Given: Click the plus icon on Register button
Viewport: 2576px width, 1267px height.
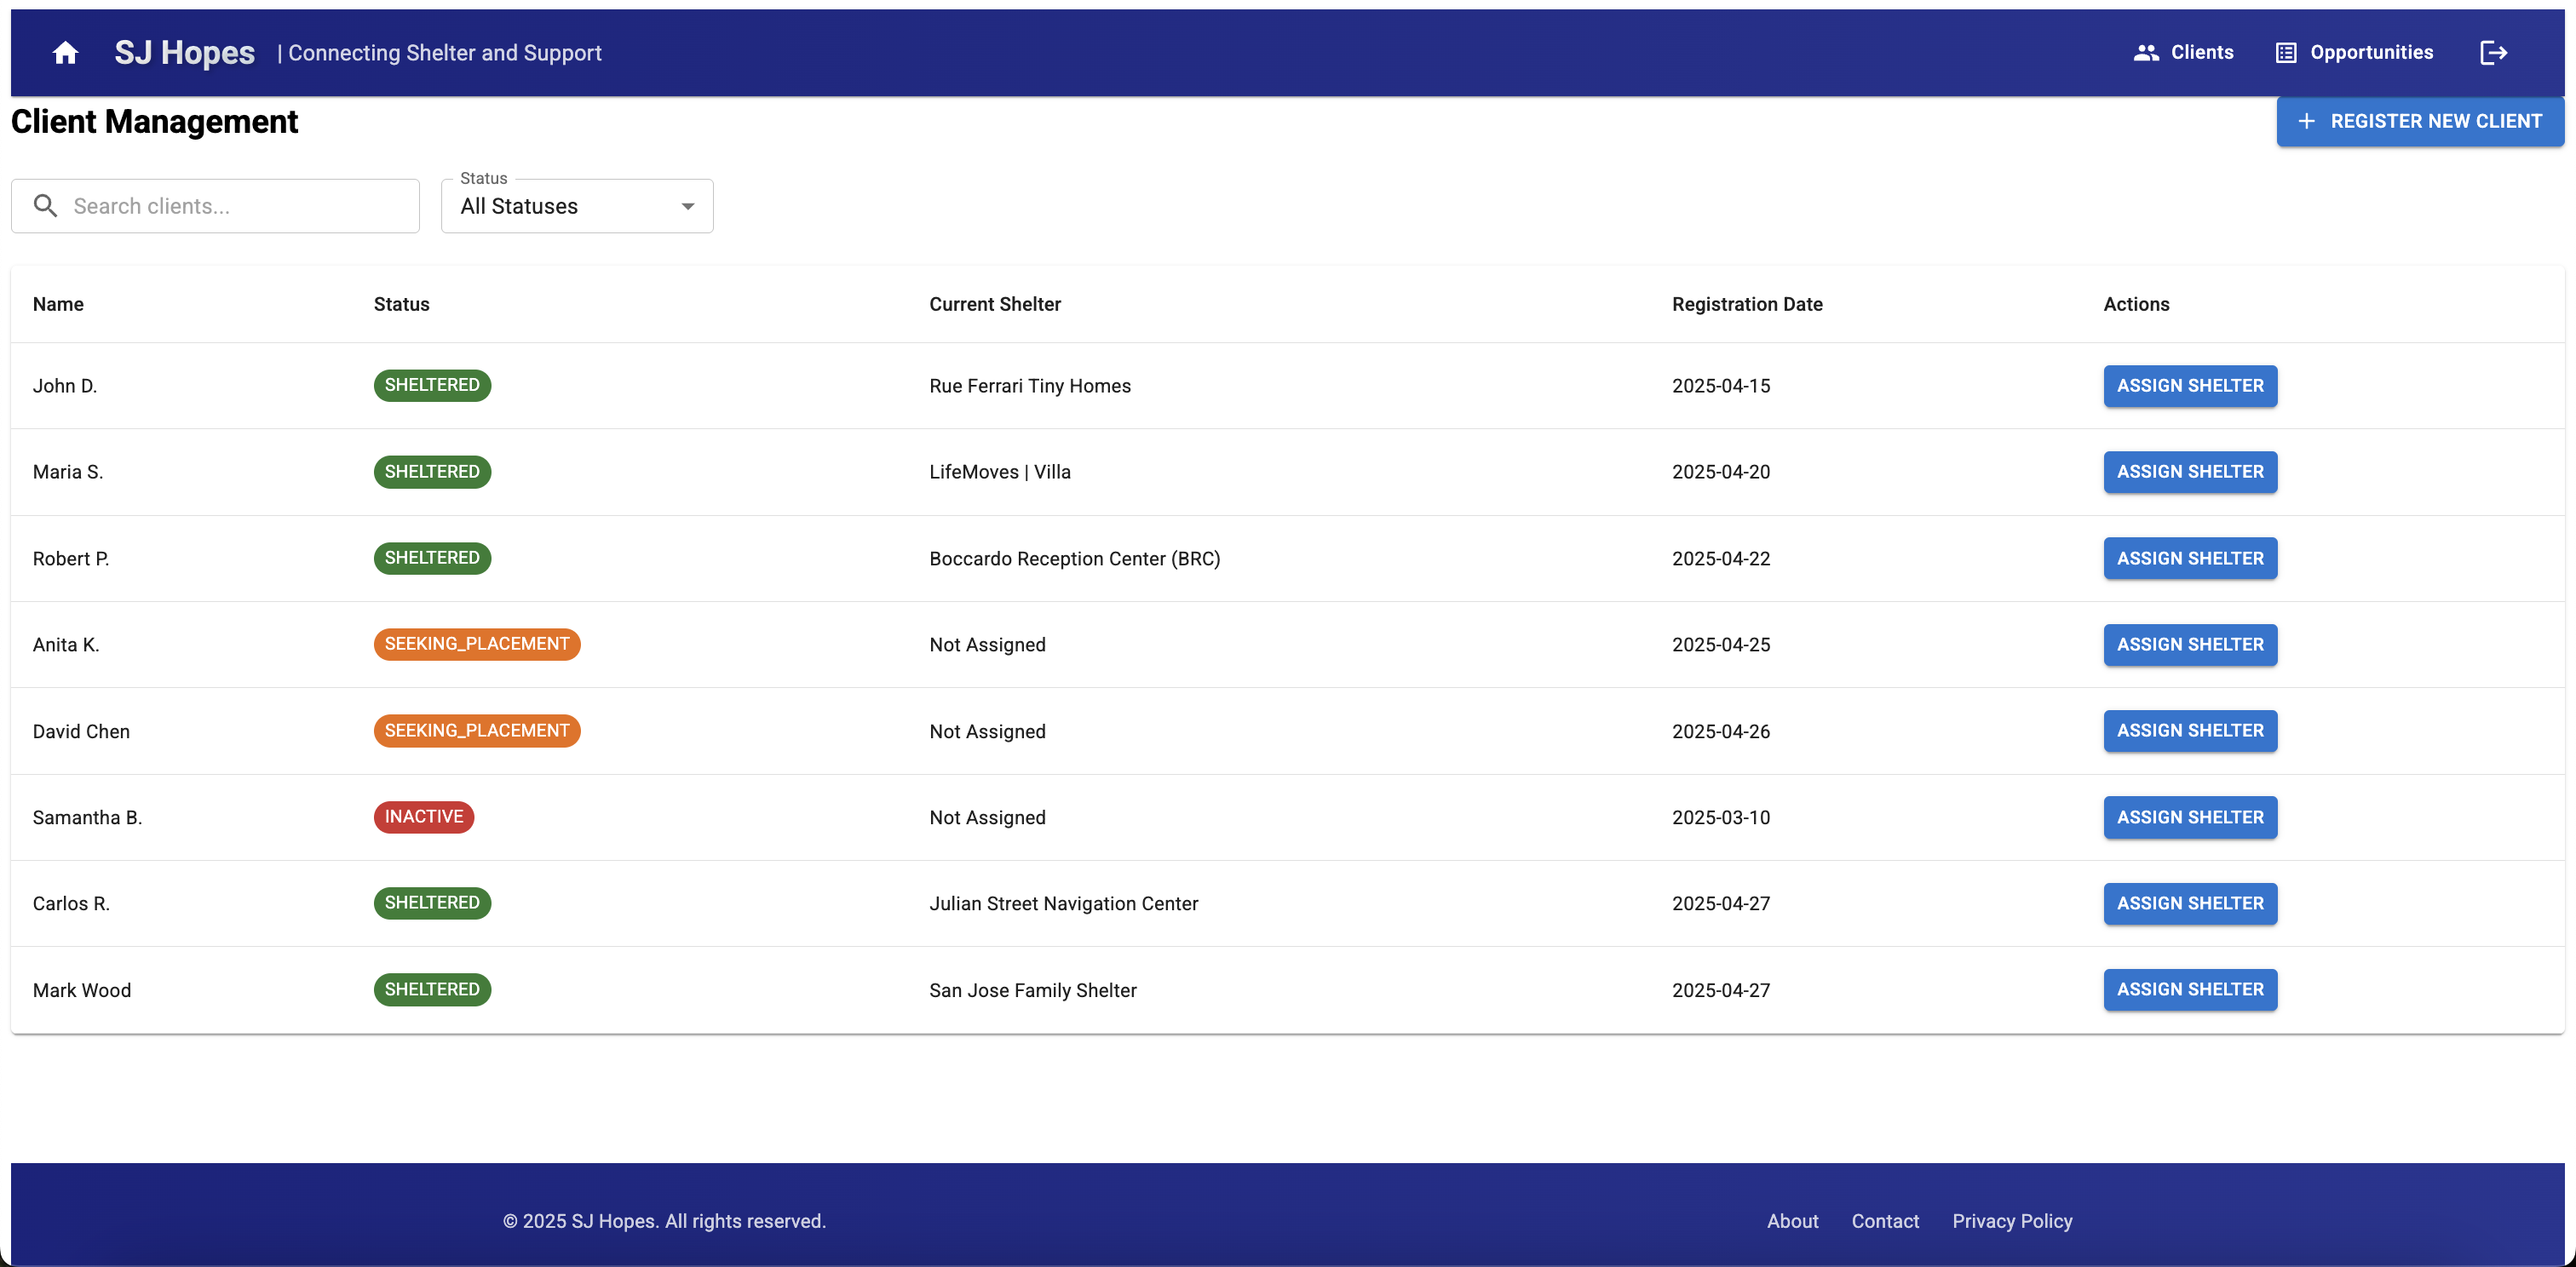Looking at the screenshot, I should [x=2306, y=122].
